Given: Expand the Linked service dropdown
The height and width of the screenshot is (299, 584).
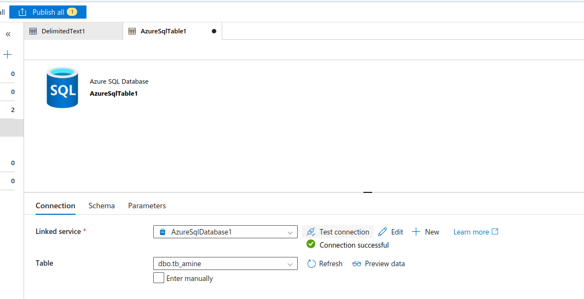Looking at the screenshot, I should (x=225, y=232).
